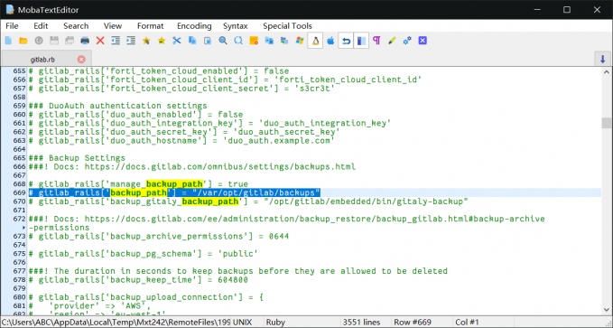Click the blue down arrow tab-list button
This screenshot has height=328, width=613.
click(602, 59)
